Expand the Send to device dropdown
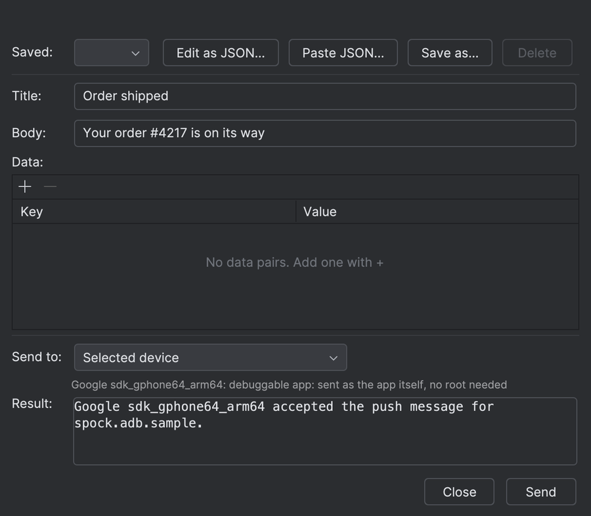The image size is (591, 516). [x=210, y=357]
